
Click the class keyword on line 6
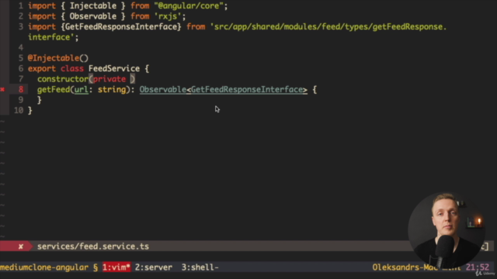[72, 69]
